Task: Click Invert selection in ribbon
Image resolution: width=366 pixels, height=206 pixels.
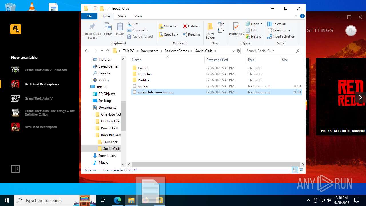Action: [281, 37]
